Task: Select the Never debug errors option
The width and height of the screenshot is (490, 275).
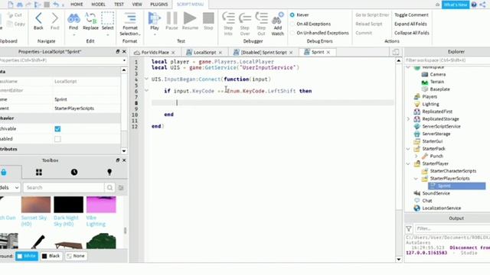Action: coord(292,15)
